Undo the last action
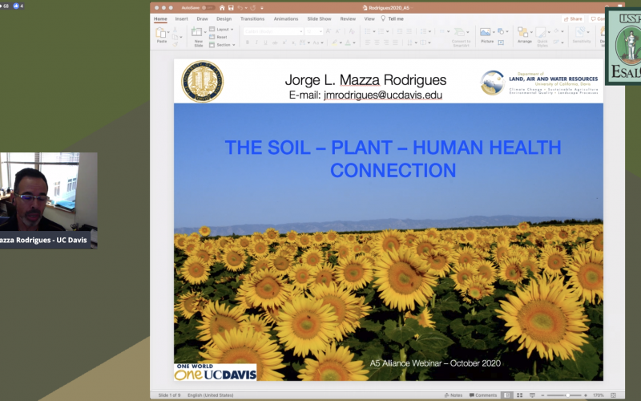Screen dimensions: 641x401 point(240,8)
